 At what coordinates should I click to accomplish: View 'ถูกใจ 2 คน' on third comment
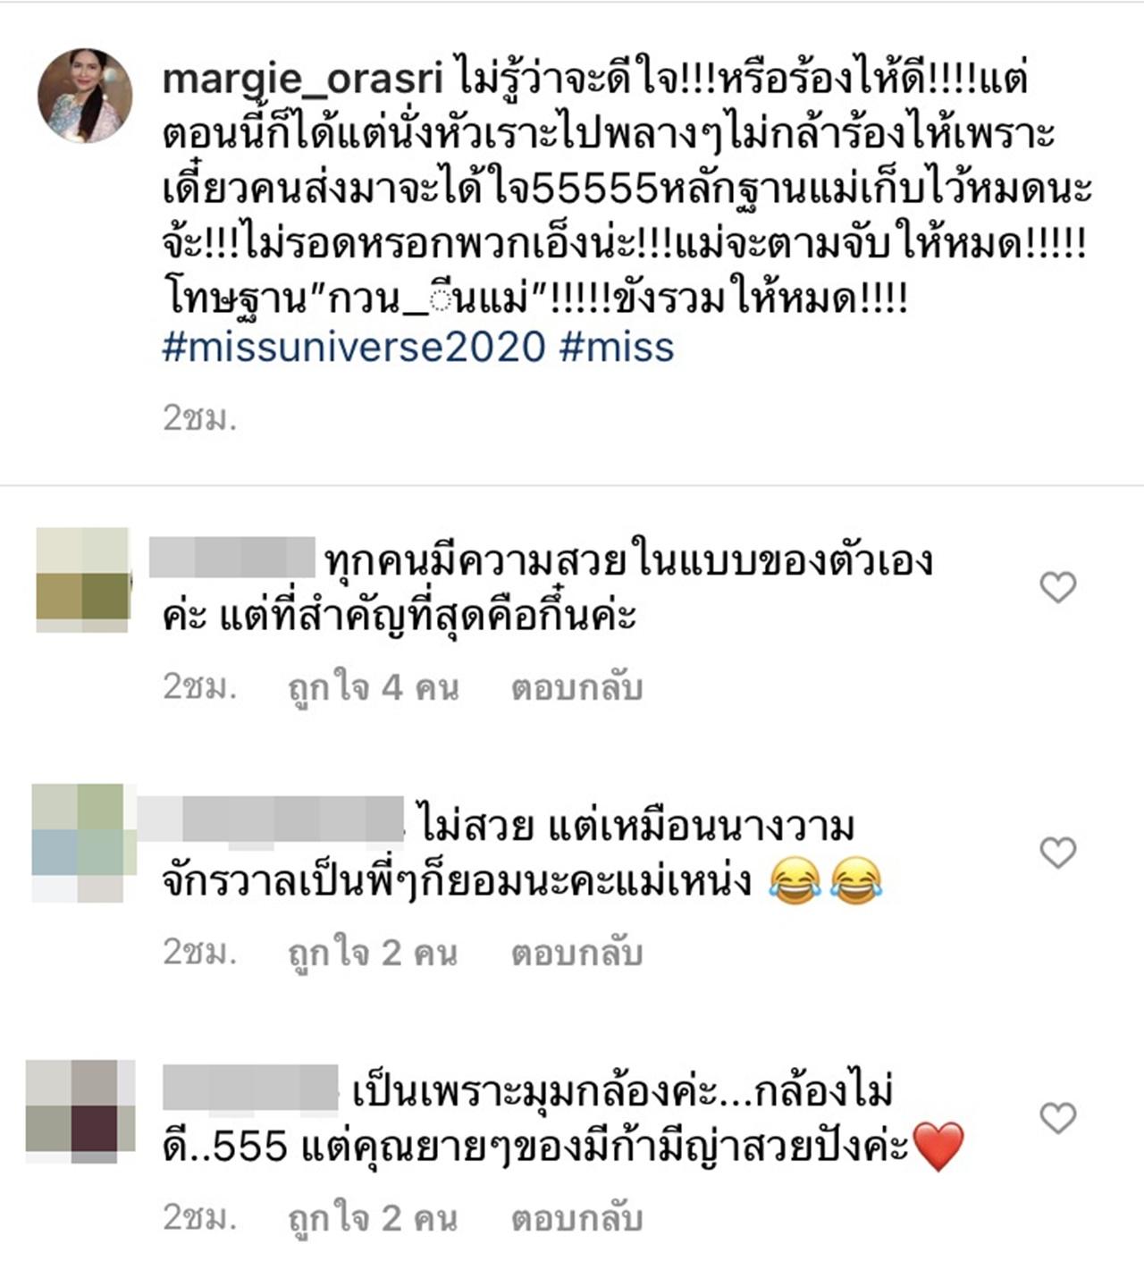pyautogui.click(x=373, y=1218)
